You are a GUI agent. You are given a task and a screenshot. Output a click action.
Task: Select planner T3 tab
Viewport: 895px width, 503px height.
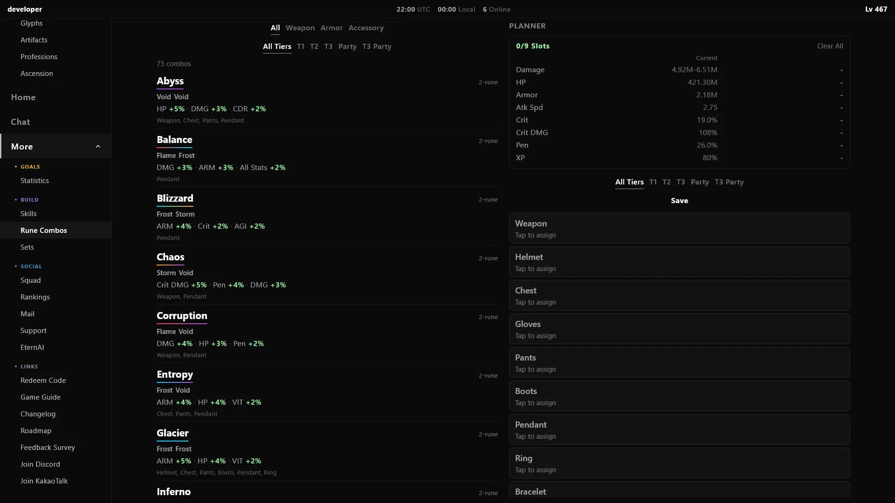tap(681, 182)
